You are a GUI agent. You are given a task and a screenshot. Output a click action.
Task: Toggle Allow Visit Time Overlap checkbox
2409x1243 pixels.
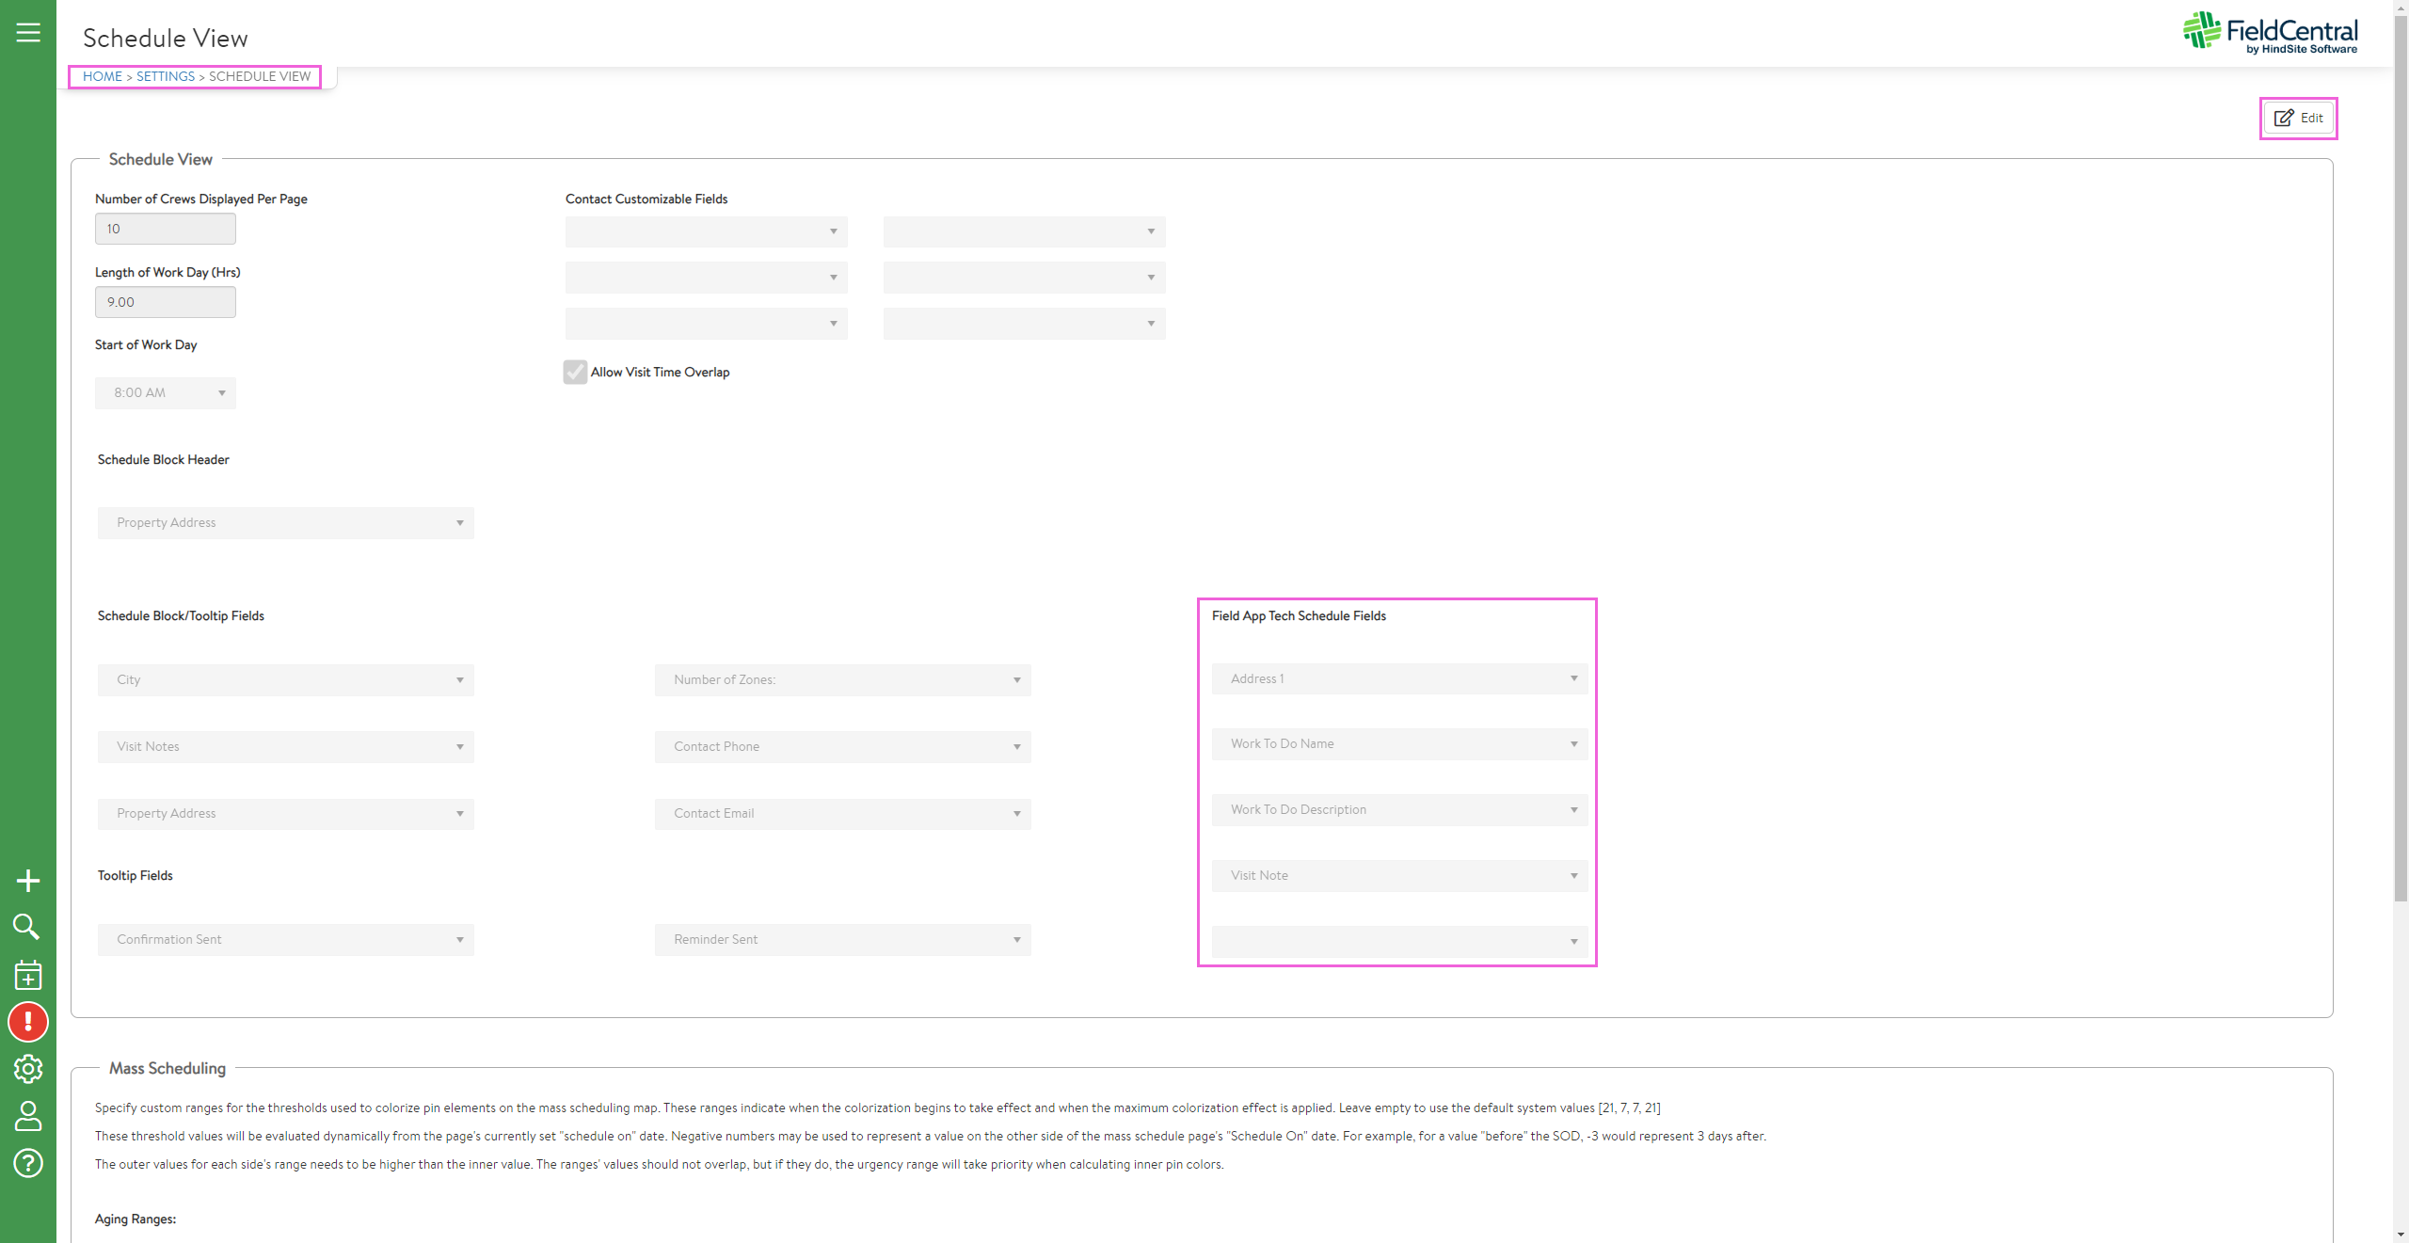575,372
